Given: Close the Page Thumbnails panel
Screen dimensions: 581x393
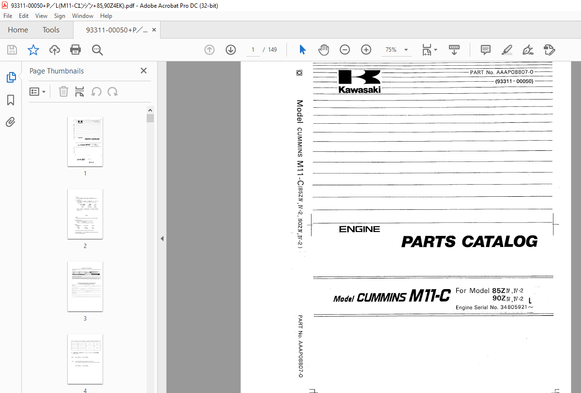Looking at the screenshot, I should [144, 71].
